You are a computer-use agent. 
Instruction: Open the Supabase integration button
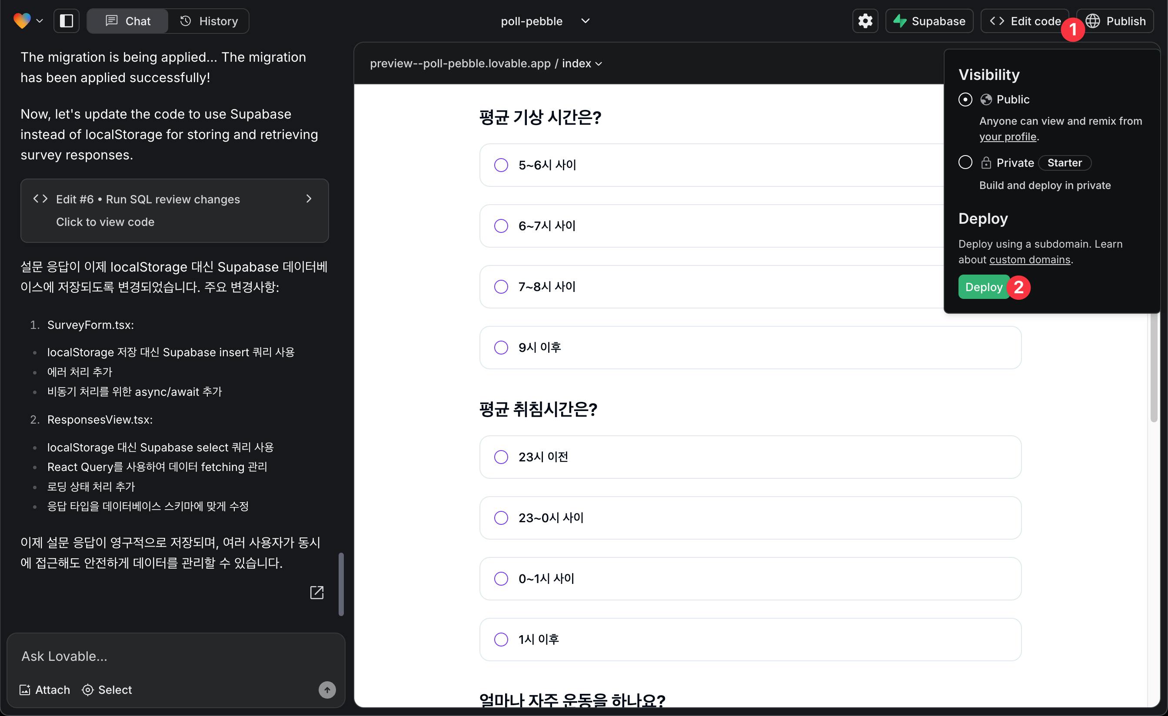click(929, 21)
